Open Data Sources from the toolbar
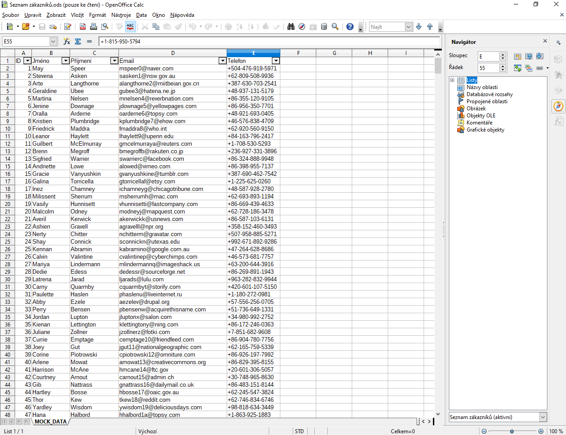Screen dimensions: 566x435 (324, 27)
